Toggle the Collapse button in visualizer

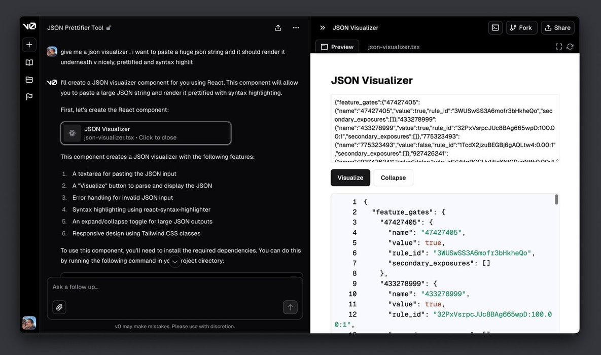[x=393, y=177]
